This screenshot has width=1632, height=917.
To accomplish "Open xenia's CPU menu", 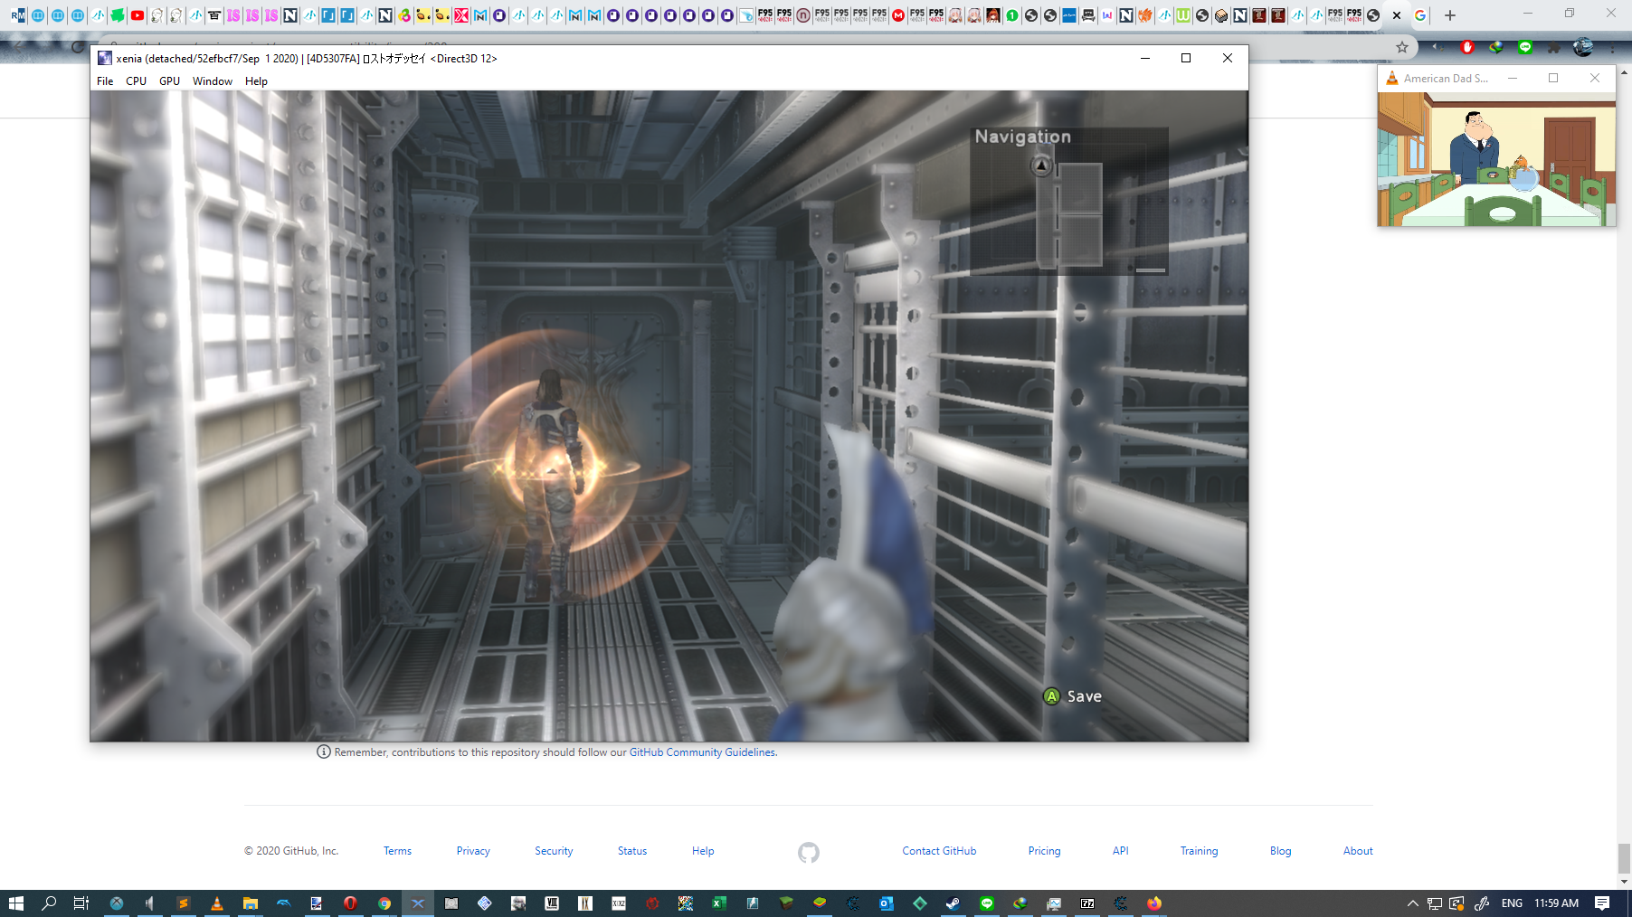I will click(x=136, y=81).
